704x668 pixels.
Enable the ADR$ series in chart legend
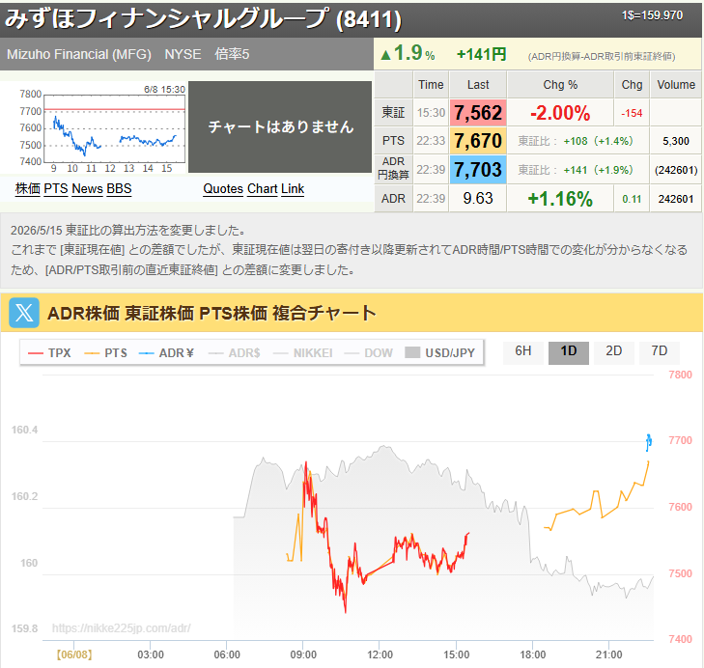tap(234, 353)
